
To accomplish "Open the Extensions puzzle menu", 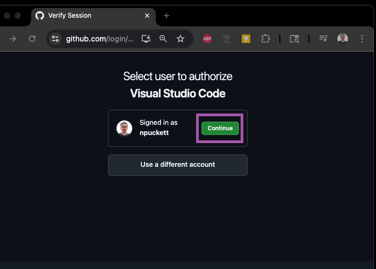I will click(x=265, y=39).
